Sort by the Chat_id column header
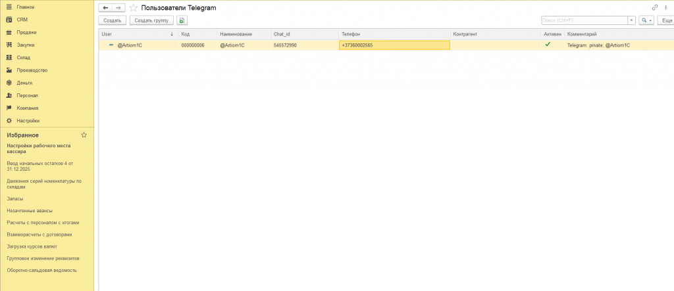Image resolution: width=674 pixels, height=291 pixels. pos(304,34)
